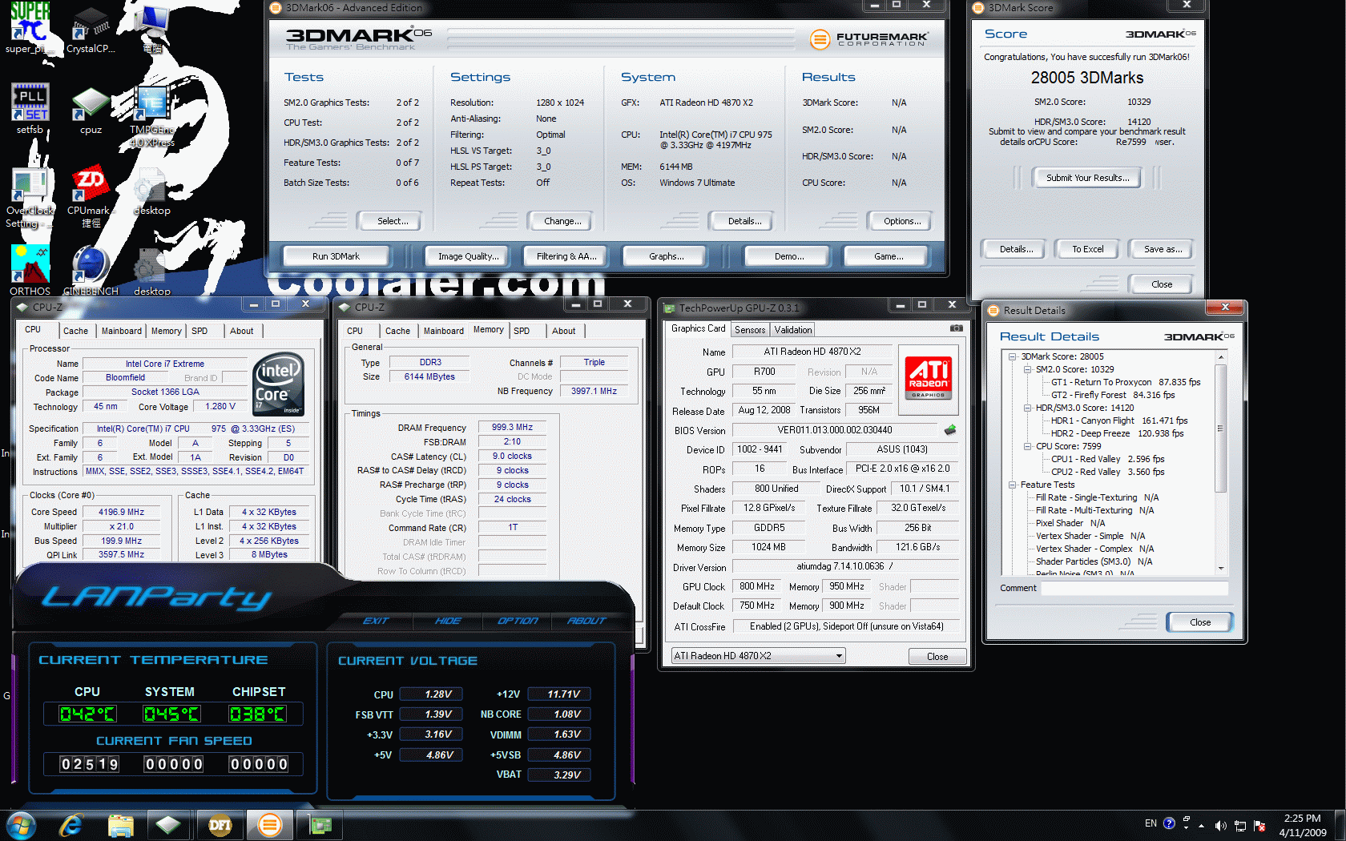This screenshot has width=1346, height=841.
Task: Export results with To Excel button
Action: tap(1087, 249)
